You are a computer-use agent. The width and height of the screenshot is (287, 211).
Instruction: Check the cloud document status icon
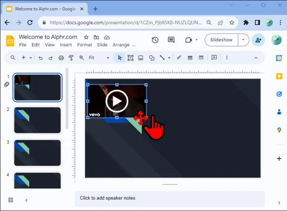point(107,37)
